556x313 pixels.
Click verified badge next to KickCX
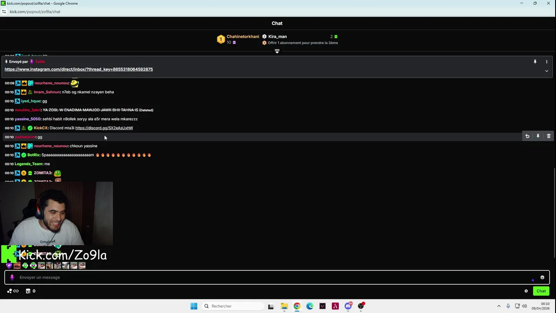30,128
